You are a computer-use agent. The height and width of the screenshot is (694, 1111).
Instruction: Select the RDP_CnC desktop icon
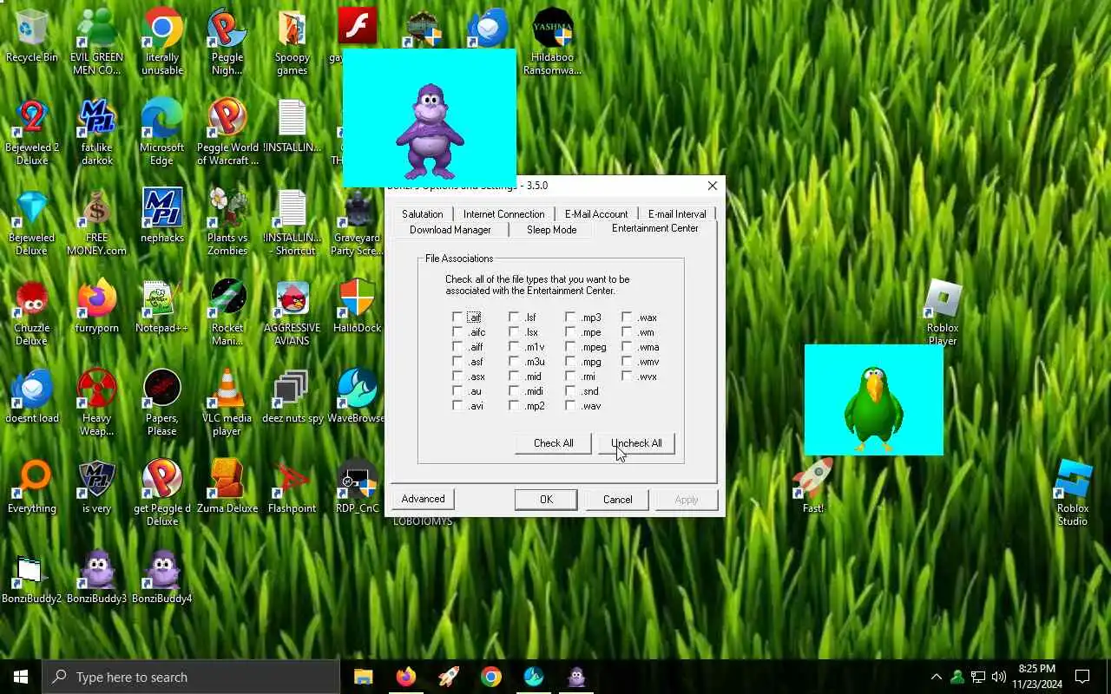tap(357, 486)
